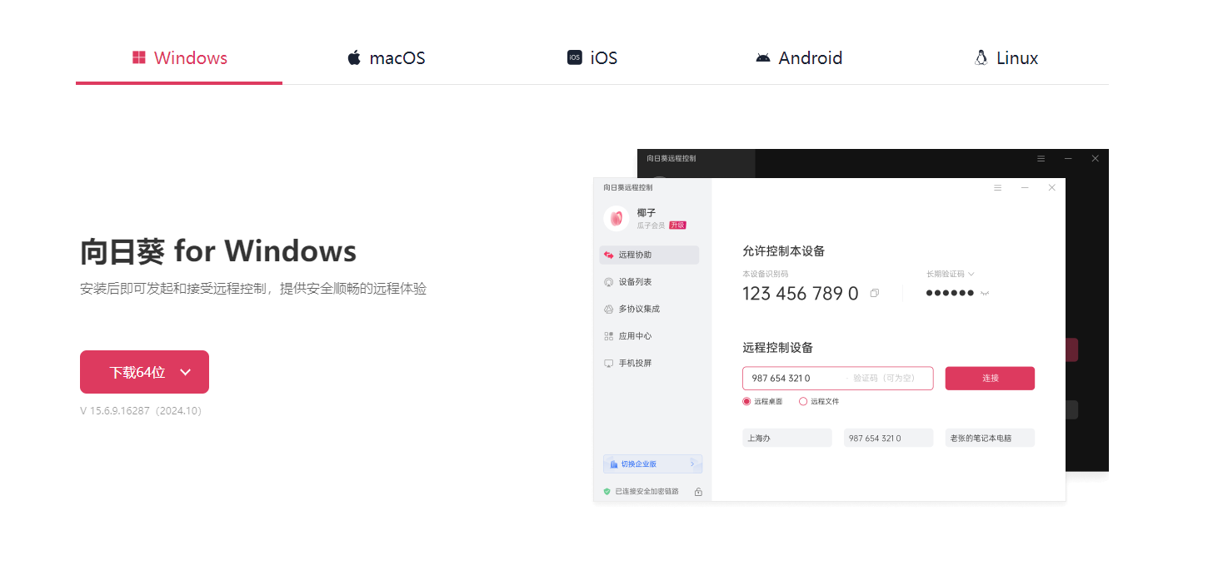Minimize the front 向日葵远程控制 window
The width and height of the screenshot is (1213, 575).
click(1025, 188)
